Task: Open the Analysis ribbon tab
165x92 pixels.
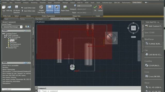Action: pyautogui.click(x=26, y=3)
